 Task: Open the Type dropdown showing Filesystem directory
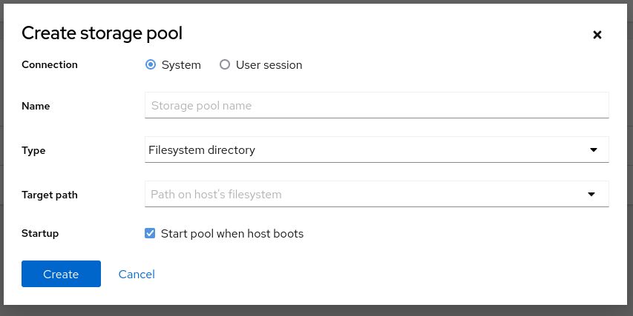click(x=376, y=150)
